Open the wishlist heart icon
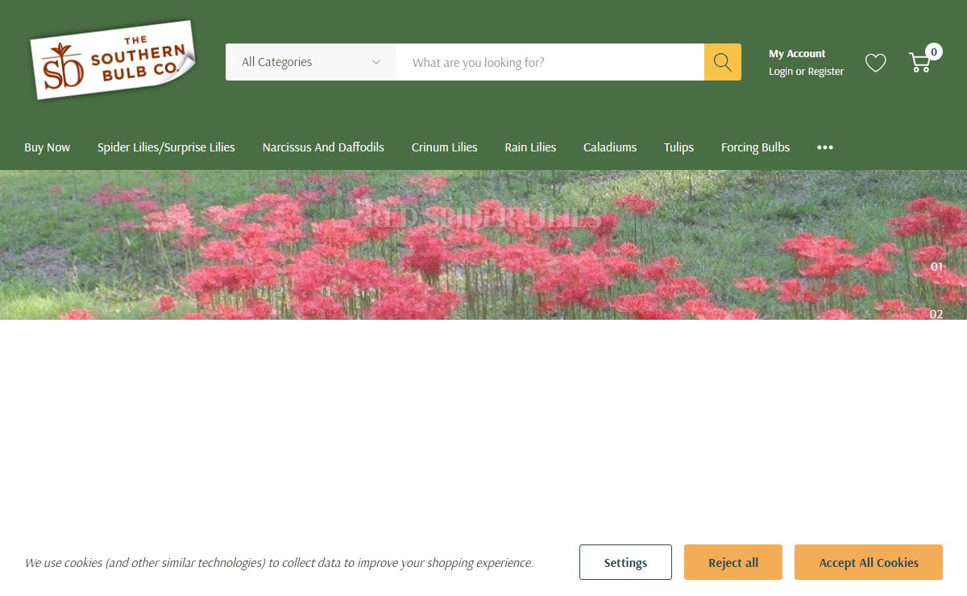This screenshot has width=967, height=596. pos(876,62)
